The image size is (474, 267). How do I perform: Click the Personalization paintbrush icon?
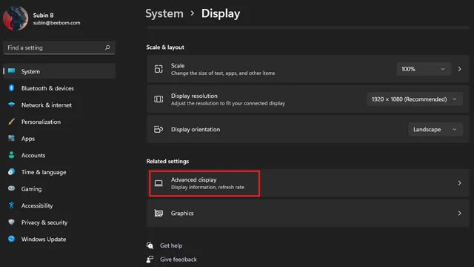coord(12,122)
